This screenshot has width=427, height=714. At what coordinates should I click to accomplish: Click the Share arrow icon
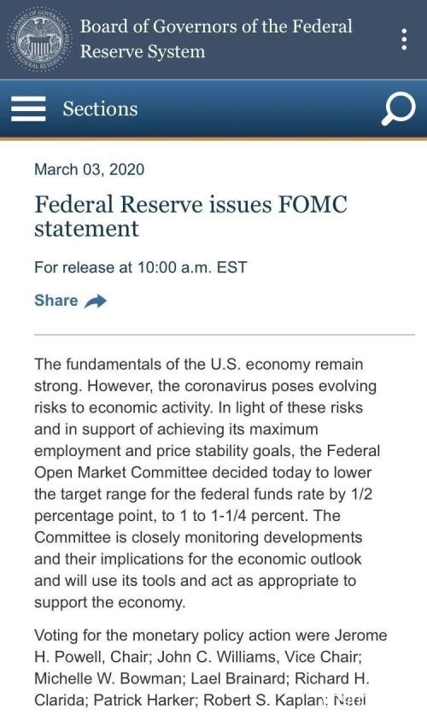pos(96,301)
